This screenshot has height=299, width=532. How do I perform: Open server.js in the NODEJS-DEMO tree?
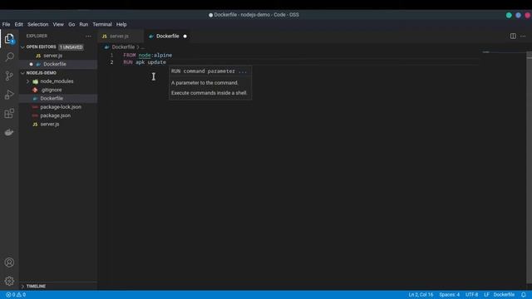58,124
